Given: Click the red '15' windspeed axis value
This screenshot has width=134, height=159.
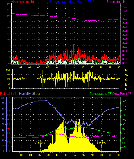Looking at the screenshot, I should [x=8, y=46].
